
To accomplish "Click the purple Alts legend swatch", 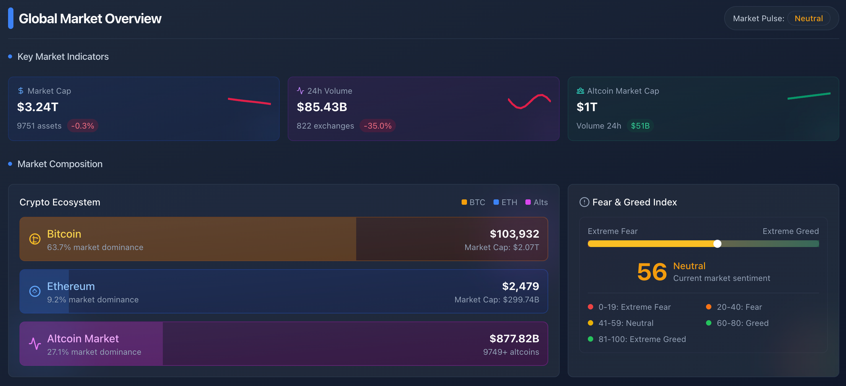I will coord(528,202).
